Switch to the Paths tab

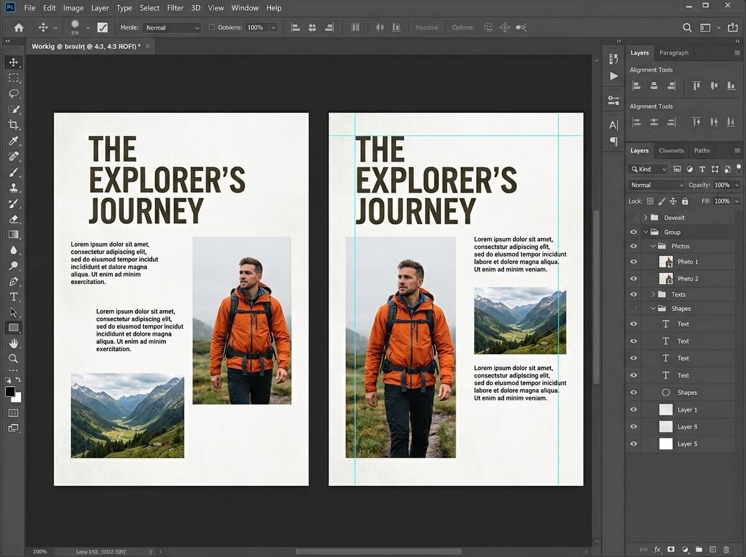tap(702, 150)
